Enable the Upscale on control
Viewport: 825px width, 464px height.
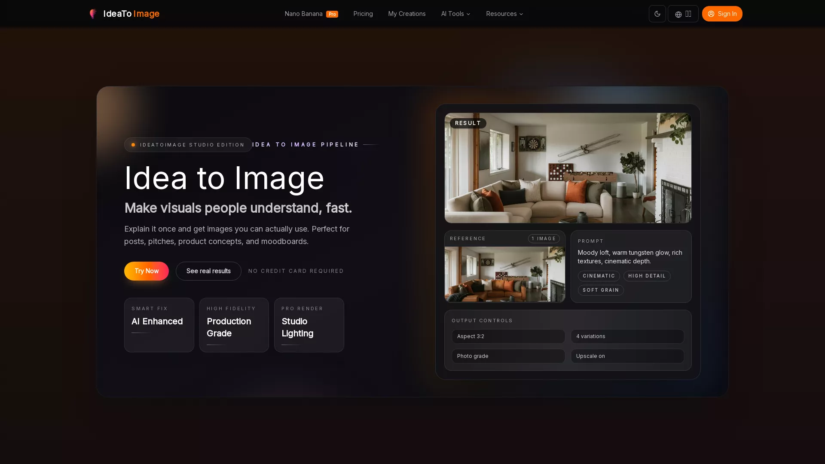627,356
